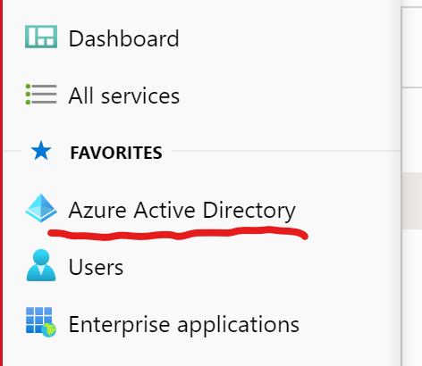The width and height of the screenshot is (422, 366).
Task: Open the Dashboard grid icon
Action: pyautogui.click(x=41, y=37)
